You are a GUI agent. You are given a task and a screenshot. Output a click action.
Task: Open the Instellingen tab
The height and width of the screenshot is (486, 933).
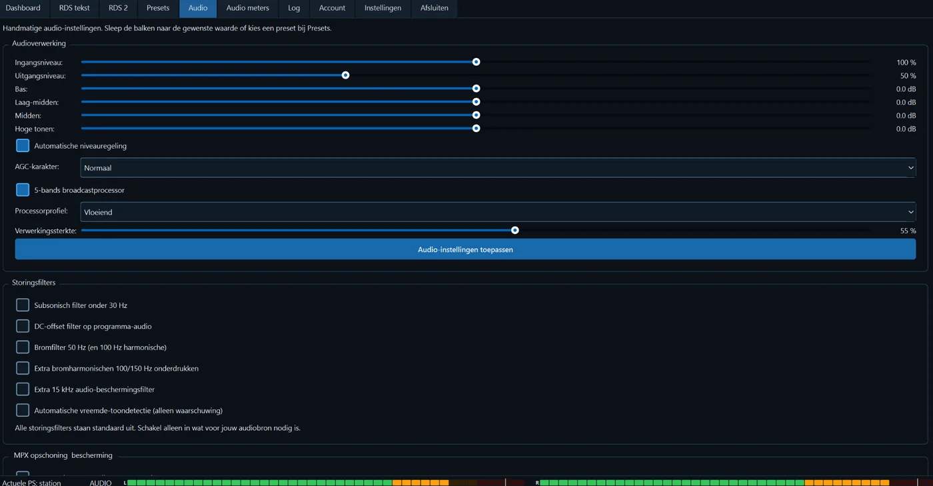pos(383,8)
